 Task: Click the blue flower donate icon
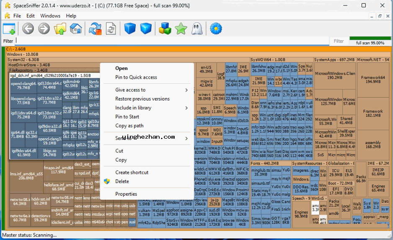pos(216,28)
